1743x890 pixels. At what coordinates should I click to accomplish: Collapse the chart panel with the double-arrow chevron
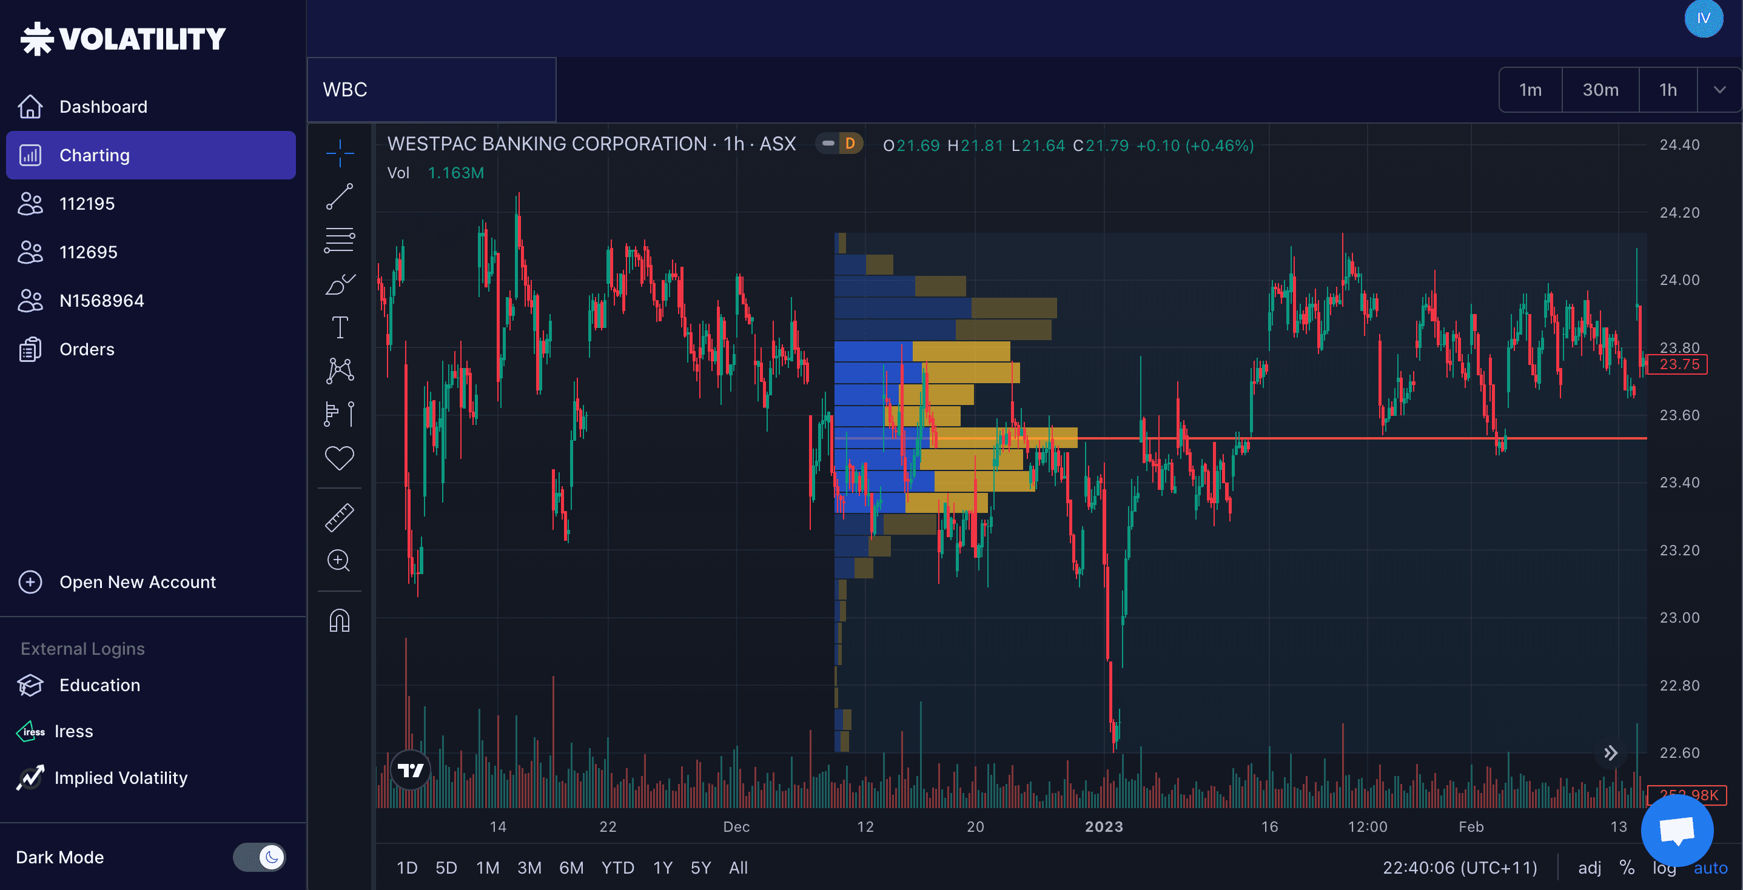click(1611, 753)
